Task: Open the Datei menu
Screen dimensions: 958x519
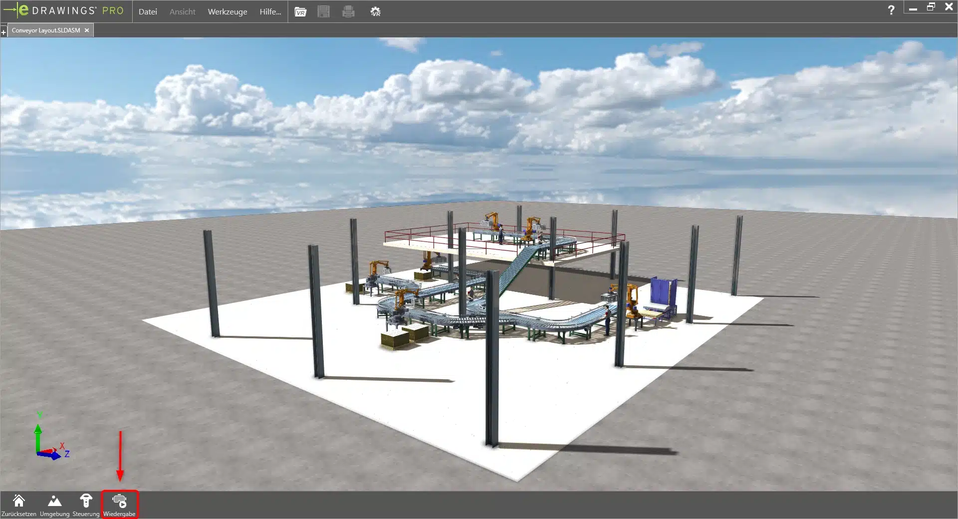Action: [x=148, y=11]
